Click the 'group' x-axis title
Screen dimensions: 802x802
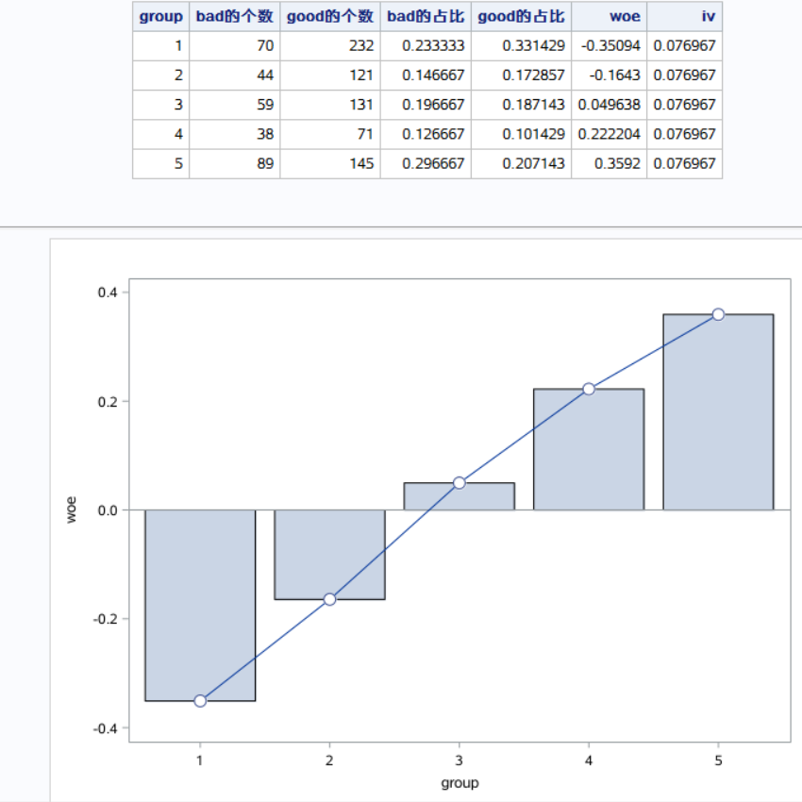click(x=459, y=783)
